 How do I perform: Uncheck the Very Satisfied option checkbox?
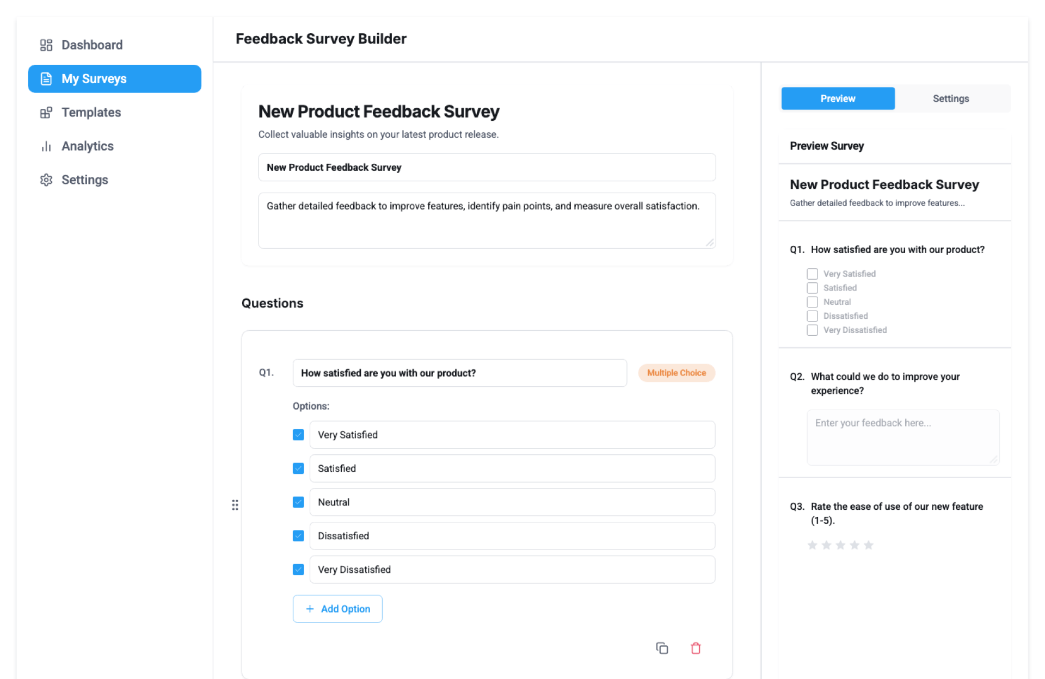point(298,435)
